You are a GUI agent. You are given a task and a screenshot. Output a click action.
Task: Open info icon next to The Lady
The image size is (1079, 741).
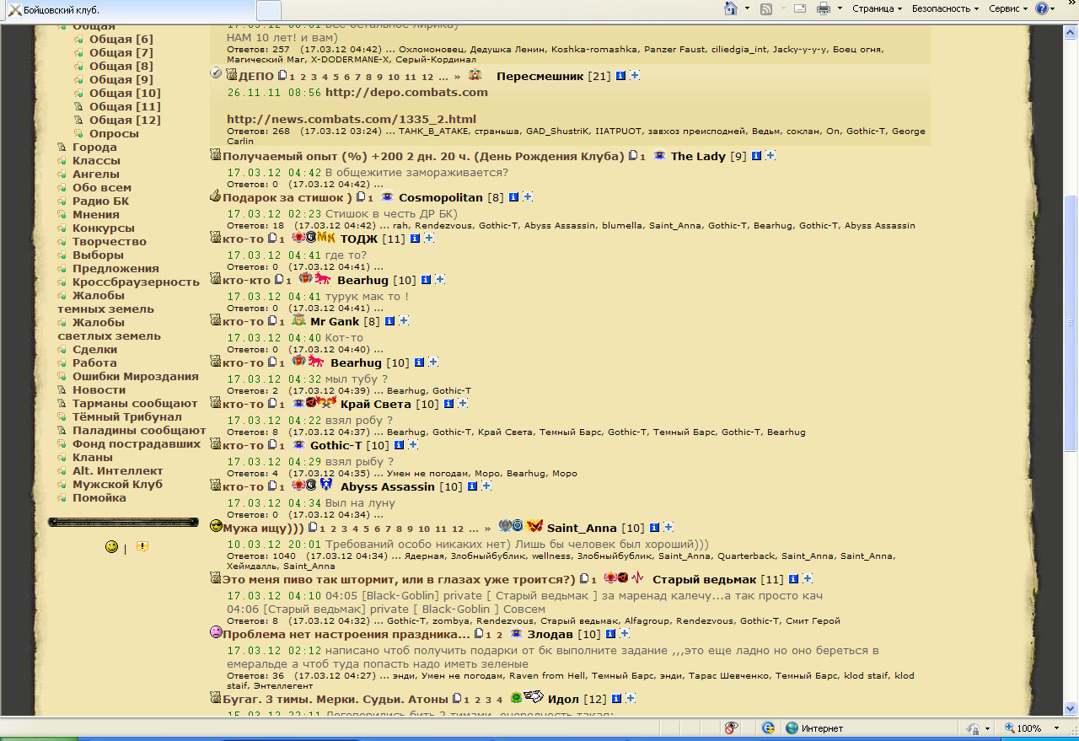point(756,156)
